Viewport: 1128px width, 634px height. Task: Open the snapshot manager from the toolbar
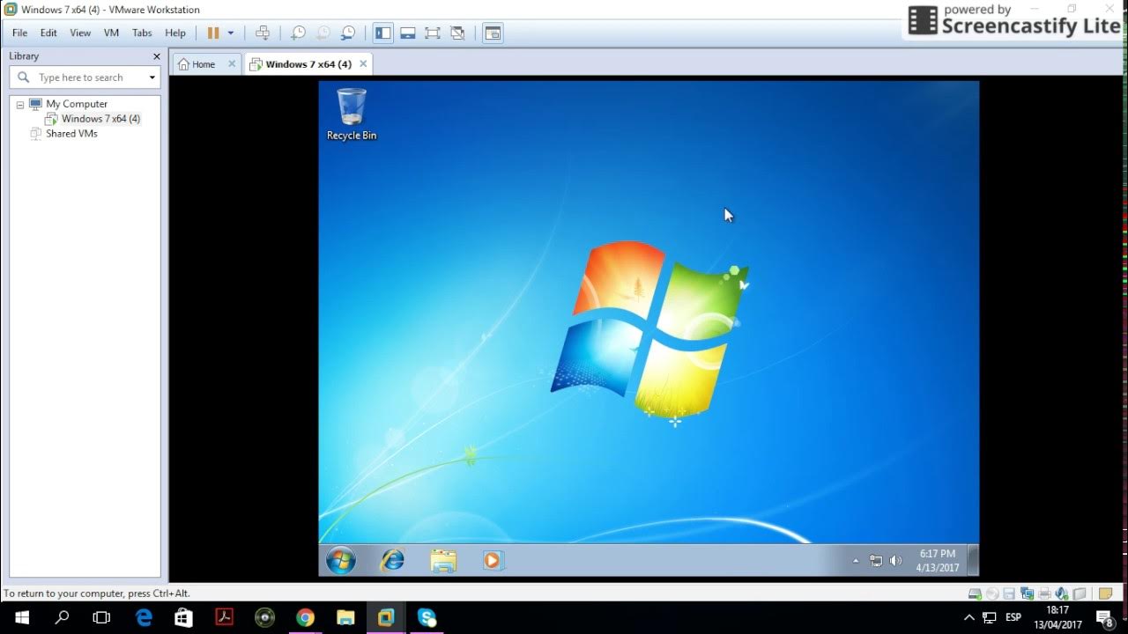pyautogui.click(x=348, y=33)
